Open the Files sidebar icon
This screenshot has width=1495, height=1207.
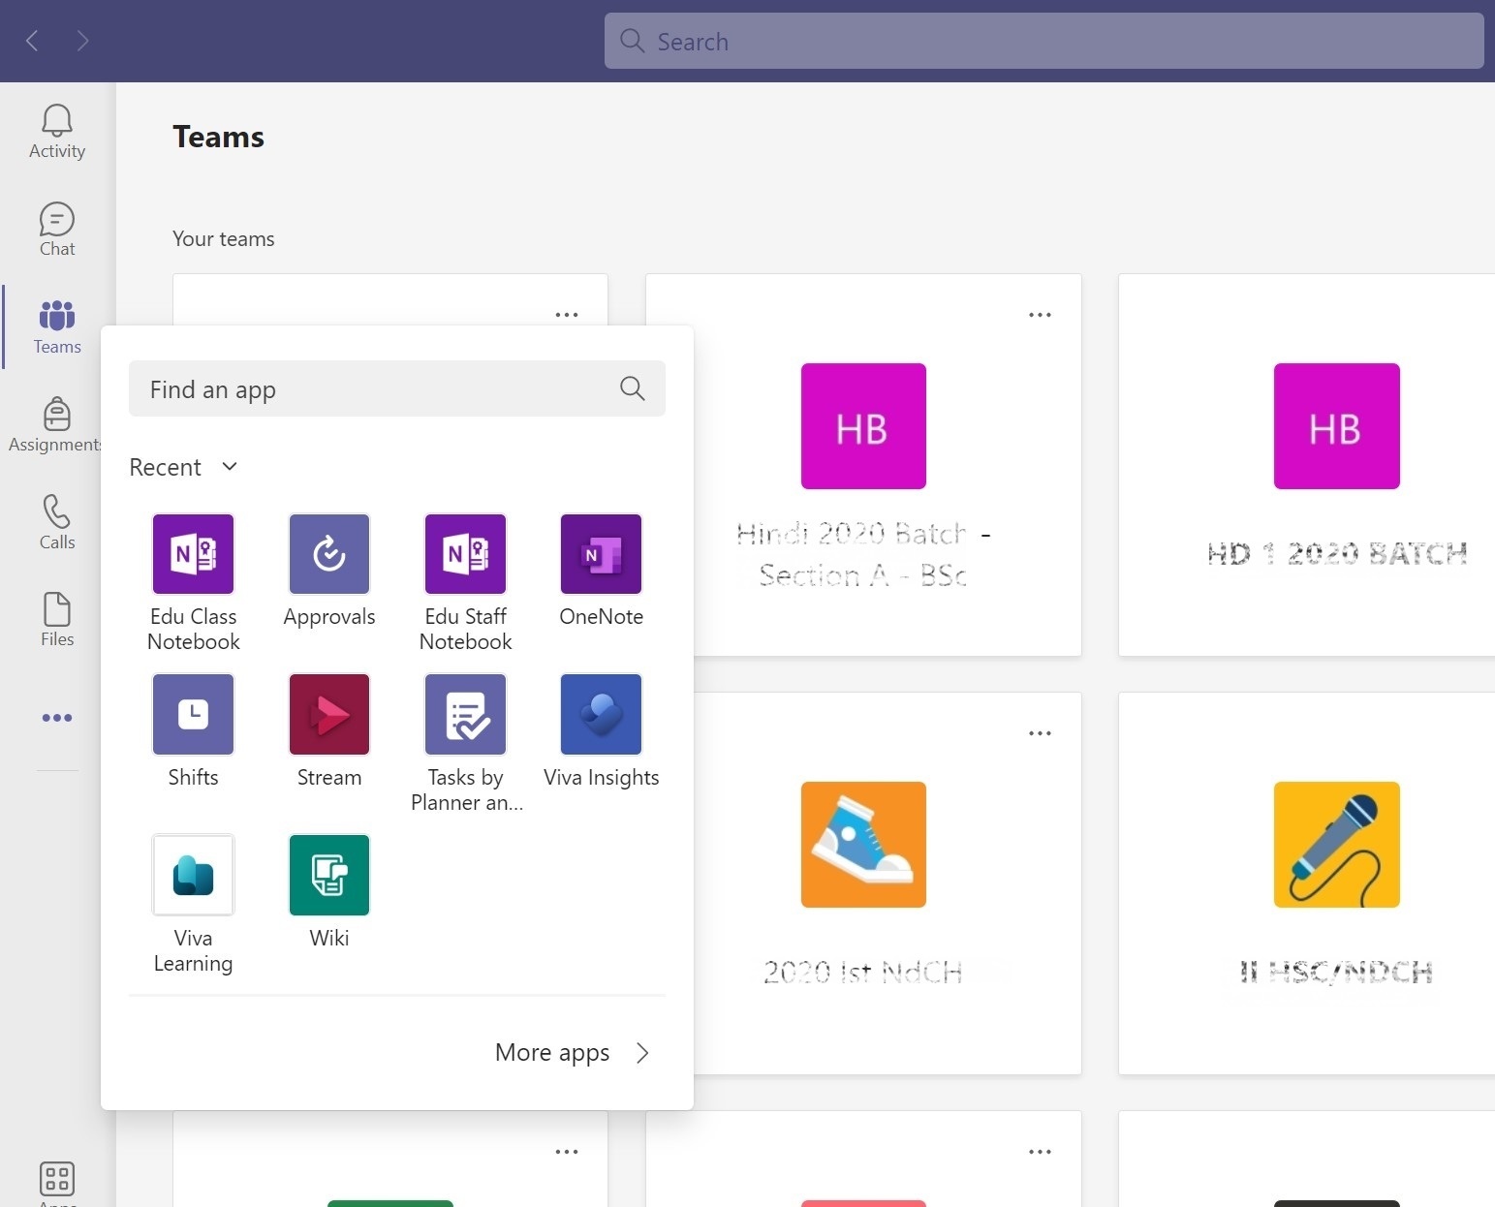(57, 609)
